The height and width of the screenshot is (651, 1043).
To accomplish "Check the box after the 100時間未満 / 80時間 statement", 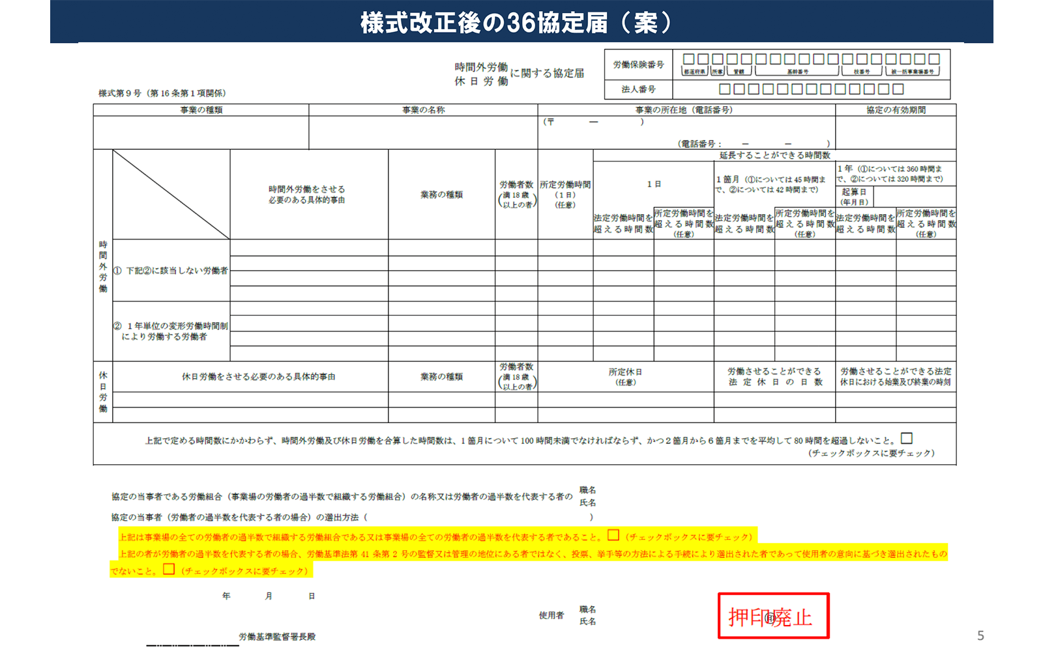I will pos(906,438).
